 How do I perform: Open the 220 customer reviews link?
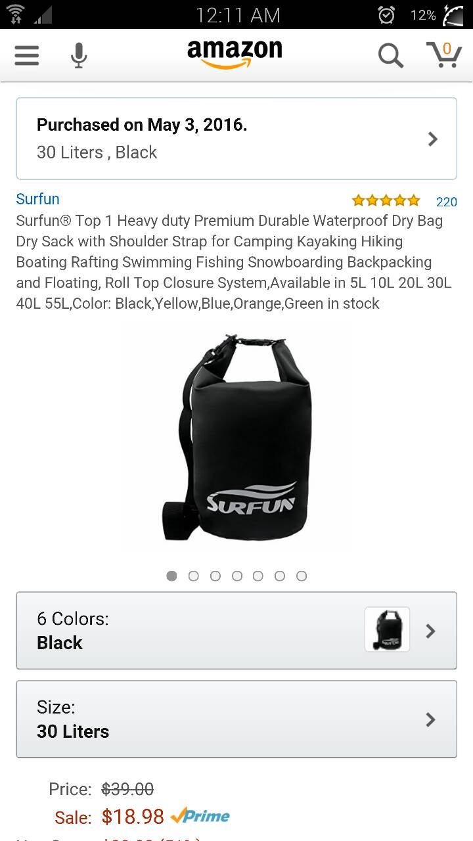[x=447, y=202]
